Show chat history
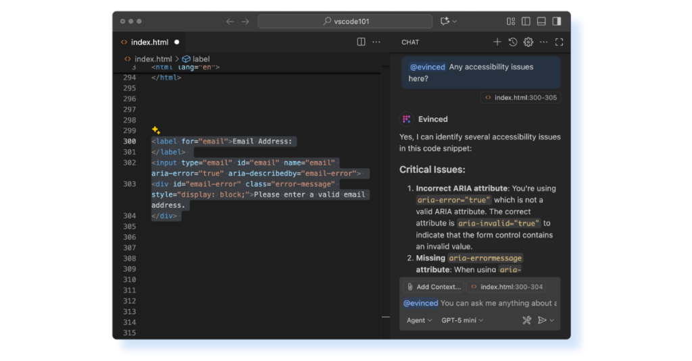 click(x=512, y=42)
